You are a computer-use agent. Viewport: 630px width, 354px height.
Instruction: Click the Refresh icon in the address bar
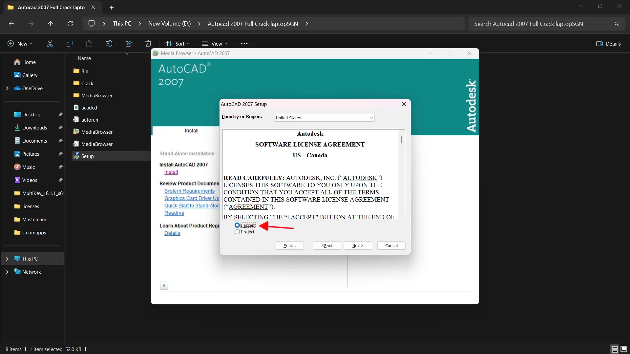[x=70, y=23]
